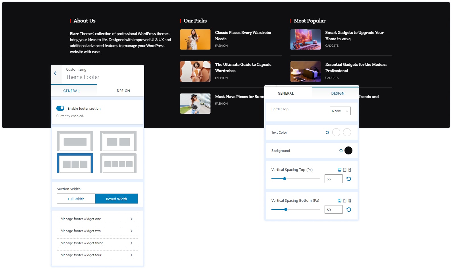Select tablet device icon for Vertical Spacing Top

click(x=344, y=170)
